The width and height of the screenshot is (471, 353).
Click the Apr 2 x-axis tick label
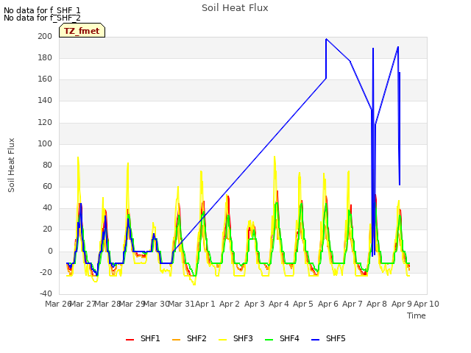pos(230,304)
